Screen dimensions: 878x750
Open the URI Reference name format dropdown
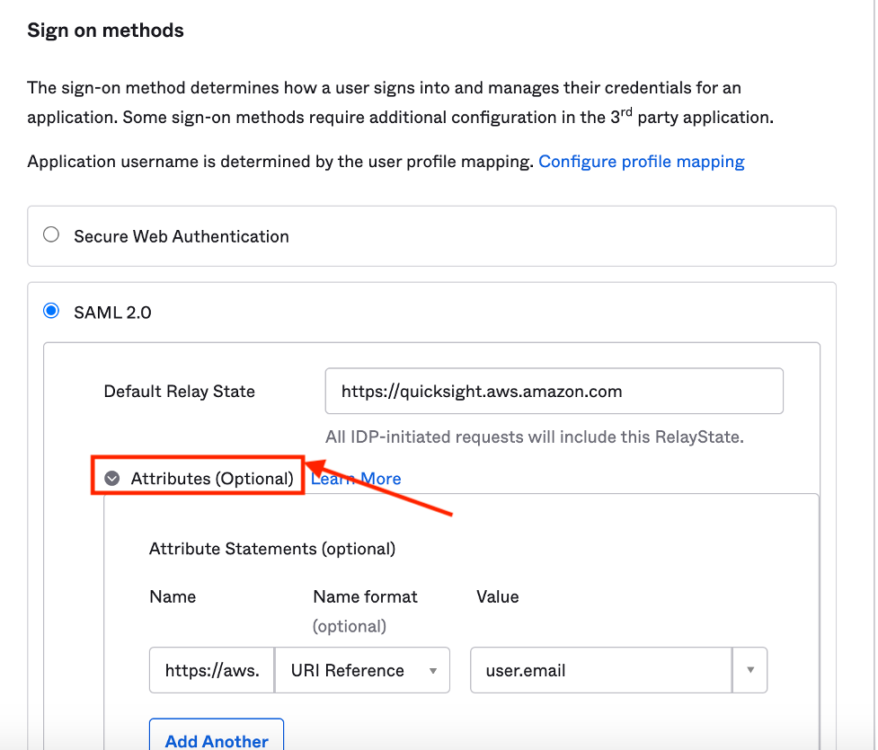[361, 670]
